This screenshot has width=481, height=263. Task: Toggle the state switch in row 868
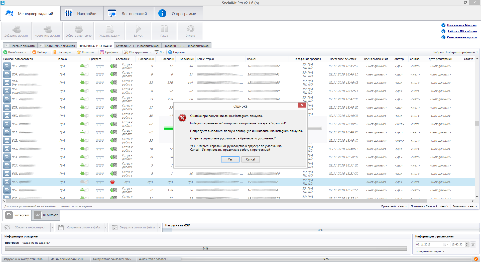[x=114, y=190]
